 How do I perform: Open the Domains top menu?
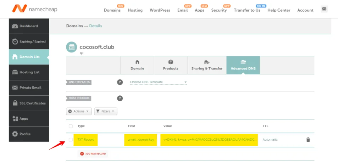pos(112,10)
